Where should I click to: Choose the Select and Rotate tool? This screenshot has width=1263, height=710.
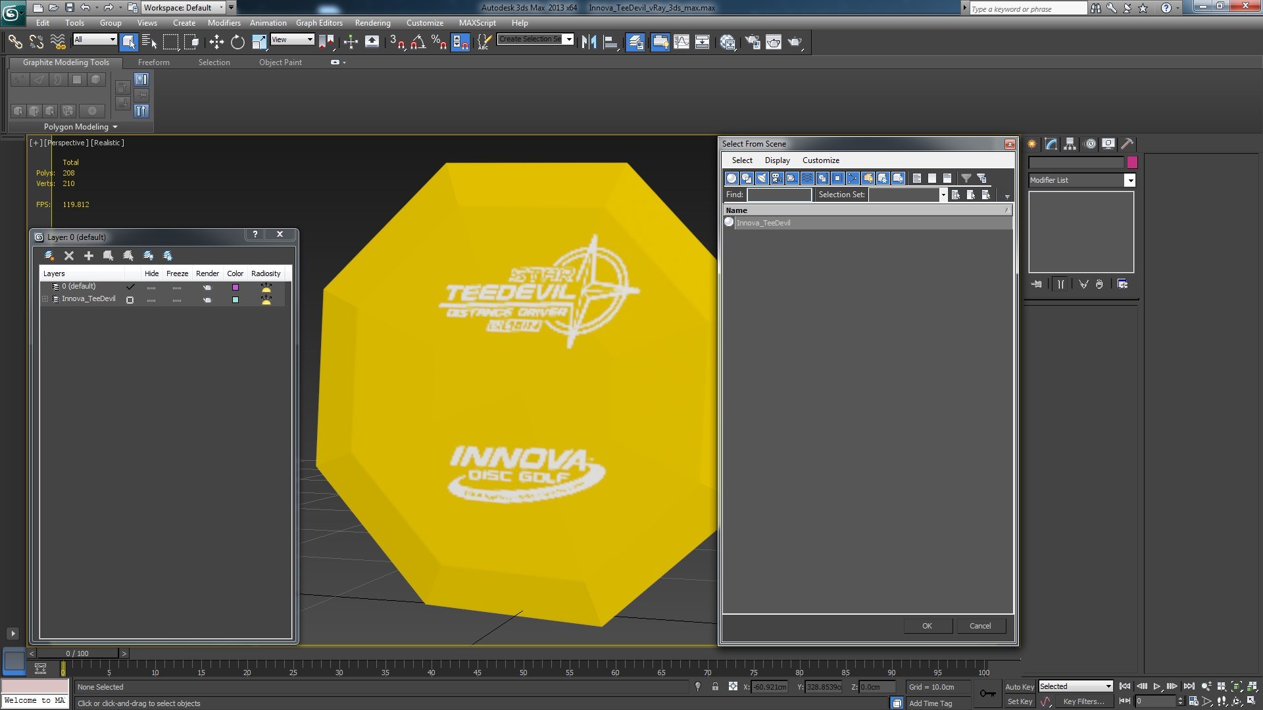tap(237, 42)
